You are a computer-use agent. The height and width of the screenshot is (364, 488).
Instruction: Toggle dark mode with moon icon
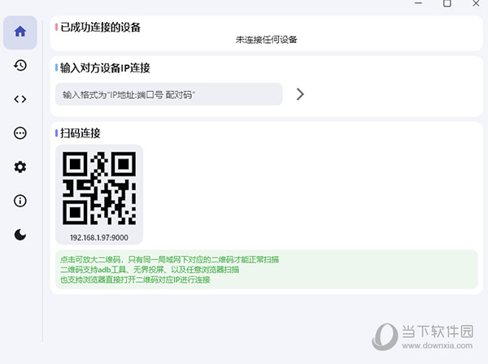coord(20,235)
